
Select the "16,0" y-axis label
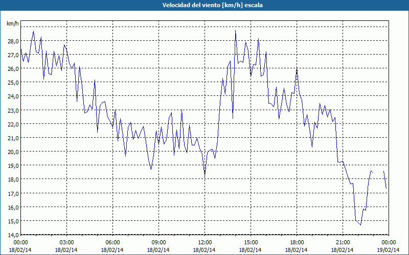(14, 207)
